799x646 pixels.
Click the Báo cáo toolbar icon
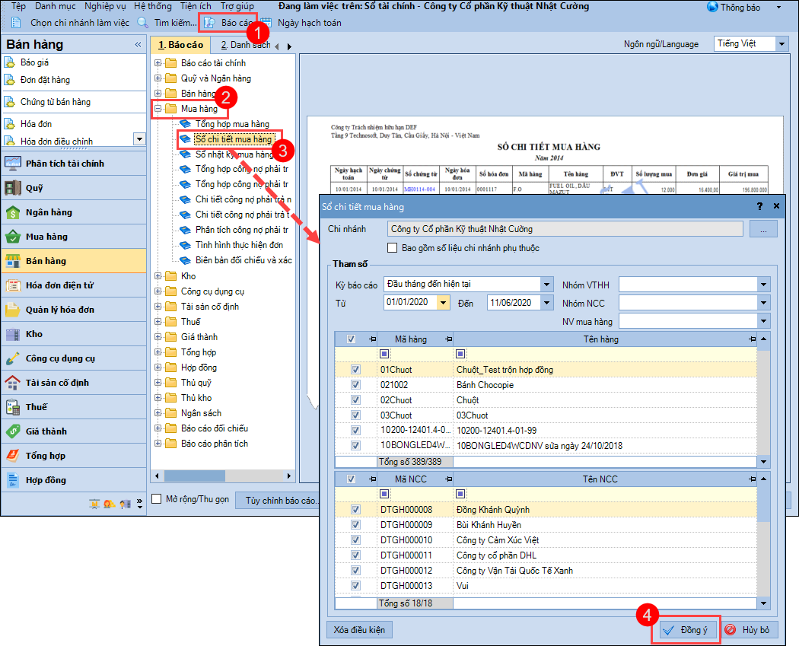tap(209, 23)
